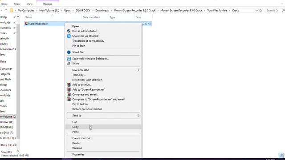The width and height of the screenshot is (285, 160).
Task: Click the DEVAROCKY breadcrumb
Action: 83,11
